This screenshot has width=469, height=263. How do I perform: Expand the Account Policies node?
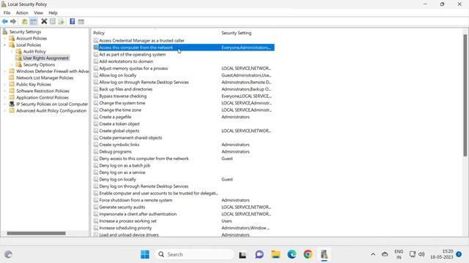pos(5,39)
